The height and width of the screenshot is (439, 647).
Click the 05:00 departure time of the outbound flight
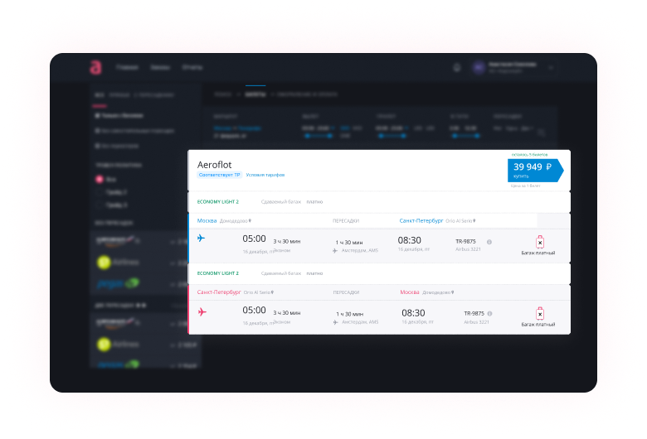tap(254, 239)
